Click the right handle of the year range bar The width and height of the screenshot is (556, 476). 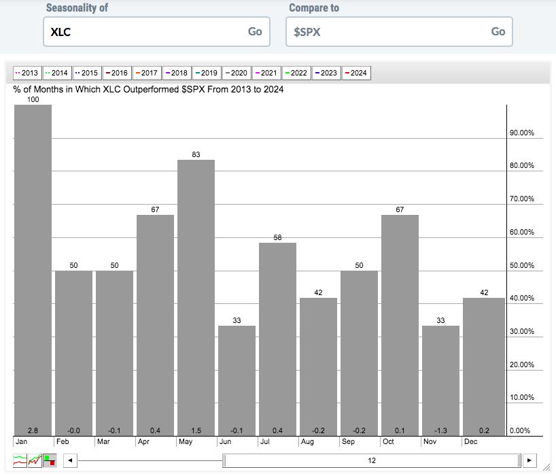point(519,460)
